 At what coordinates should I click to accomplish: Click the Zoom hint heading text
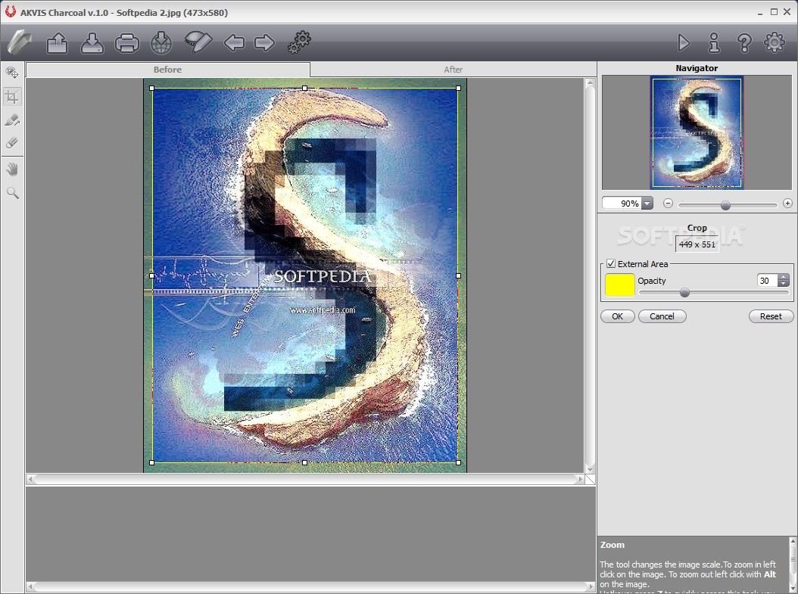click(x=613, y=545)
